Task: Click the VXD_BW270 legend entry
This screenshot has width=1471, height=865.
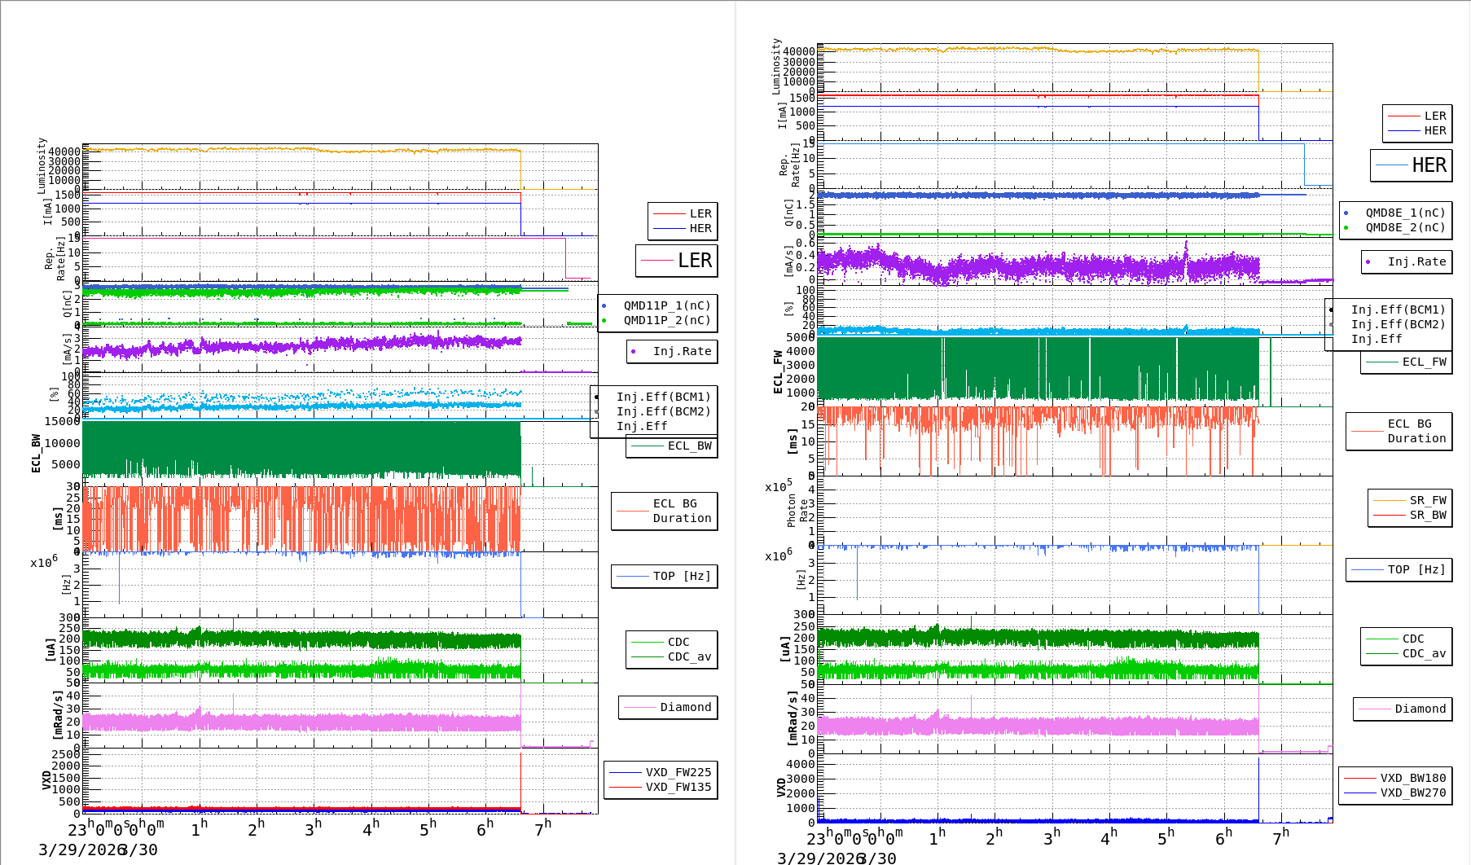Action: point(1412,793)
